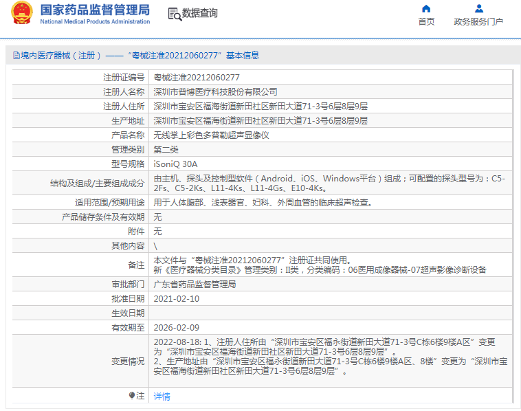Open the 详情 details link
Screen dimensions: 521x411
coord(162,396)
